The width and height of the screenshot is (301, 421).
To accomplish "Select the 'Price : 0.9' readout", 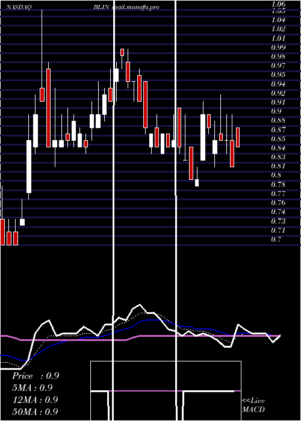I will 36,376.
